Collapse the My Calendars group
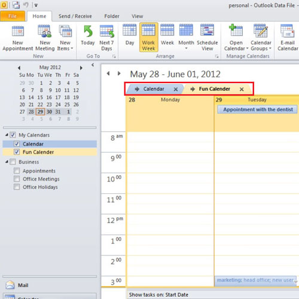This screenshot has height=299, width=299. 7,135
